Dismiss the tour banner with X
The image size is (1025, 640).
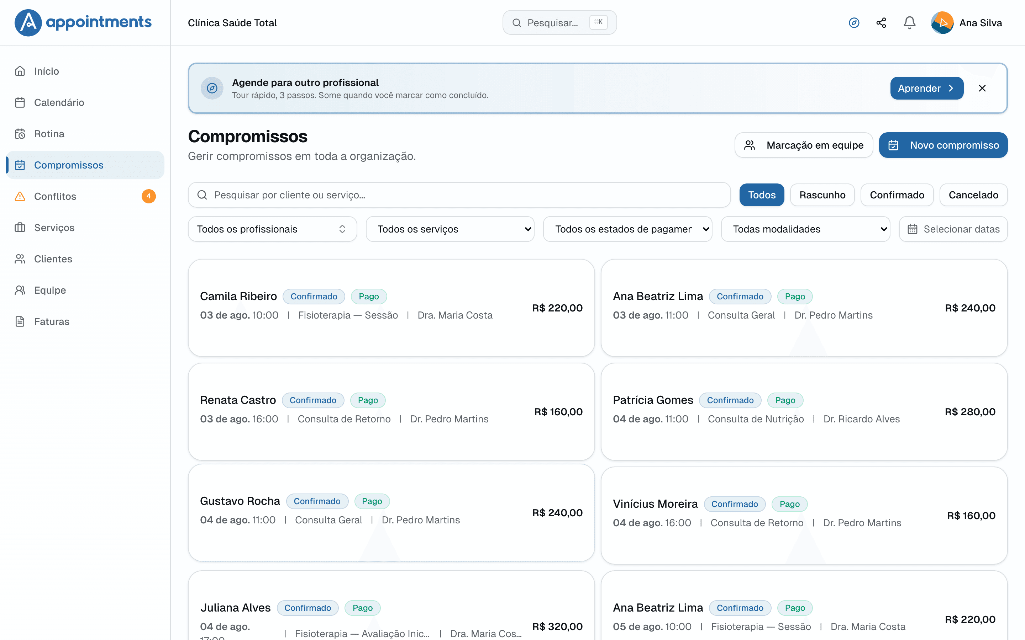[x=982, y=88]
